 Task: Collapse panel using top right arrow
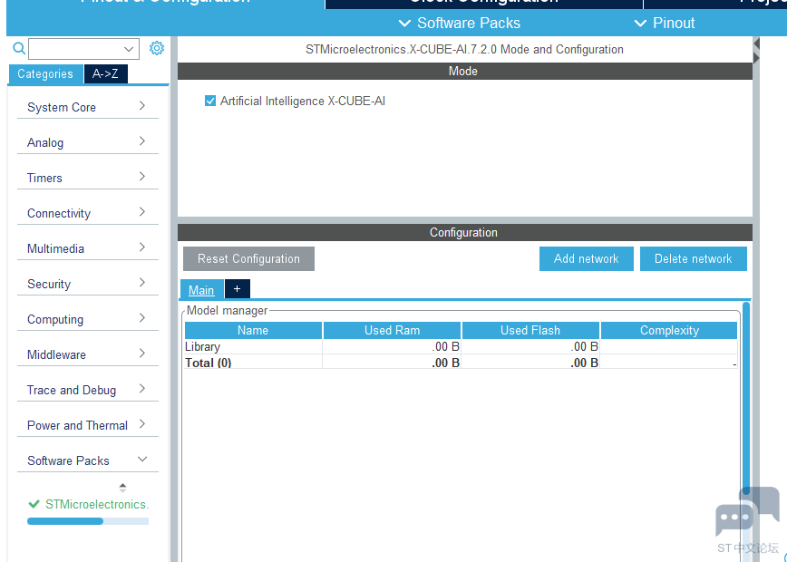[756, 44]
